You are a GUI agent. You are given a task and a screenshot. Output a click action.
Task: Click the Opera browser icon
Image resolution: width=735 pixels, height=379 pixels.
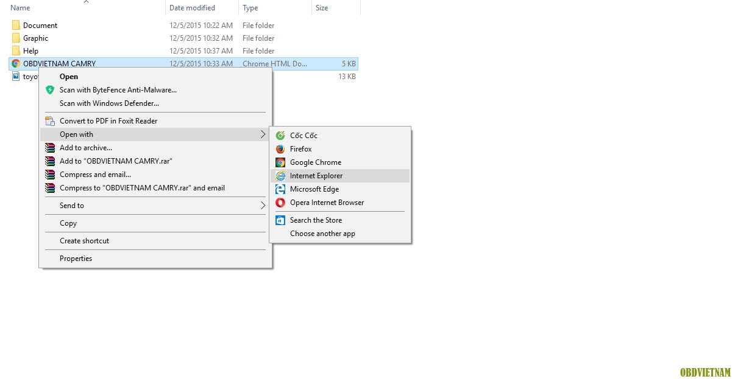pos(280,202)
